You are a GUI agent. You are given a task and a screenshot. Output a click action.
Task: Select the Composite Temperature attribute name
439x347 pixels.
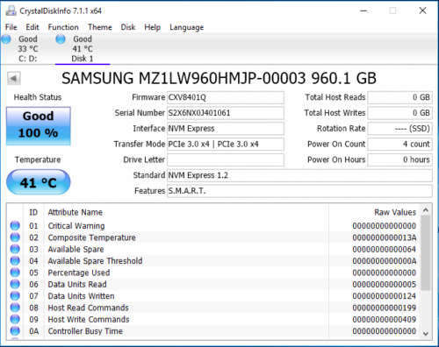[x=92, y=237]
